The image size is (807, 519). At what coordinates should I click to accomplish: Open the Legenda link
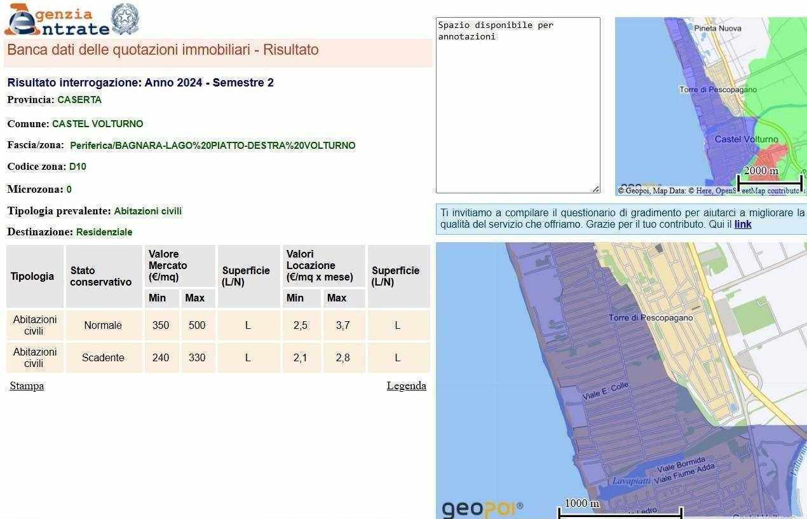tap(406, 385)
